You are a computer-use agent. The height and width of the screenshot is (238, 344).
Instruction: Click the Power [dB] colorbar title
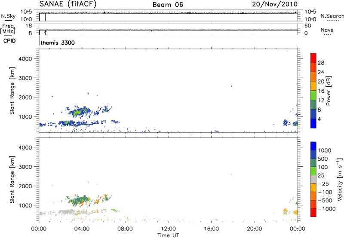328,91
